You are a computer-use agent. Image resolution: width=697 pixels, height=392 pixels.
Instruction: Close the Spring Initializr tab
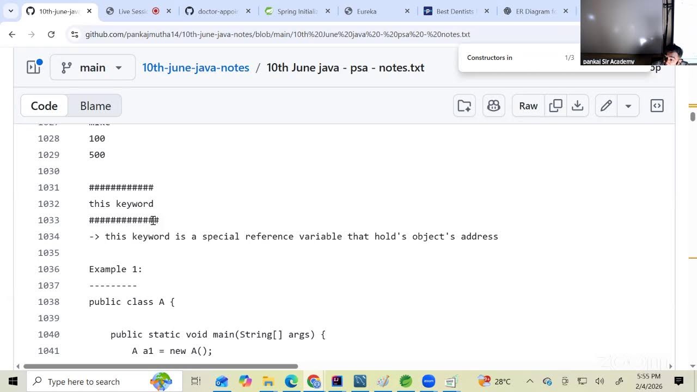[327, 11]
